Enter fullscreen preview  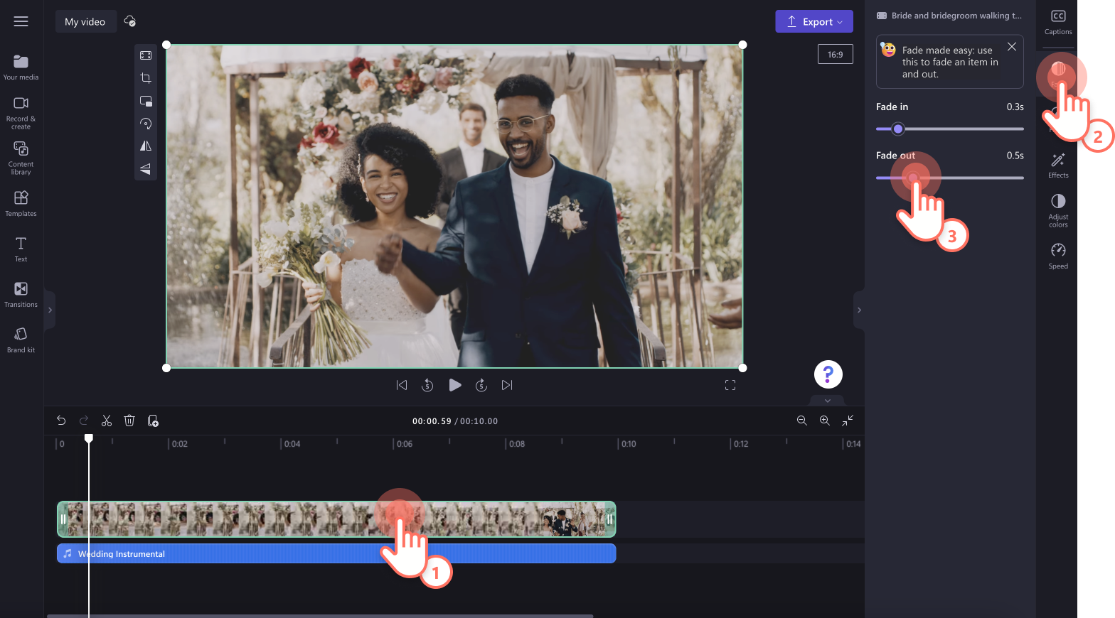[730, 385]
